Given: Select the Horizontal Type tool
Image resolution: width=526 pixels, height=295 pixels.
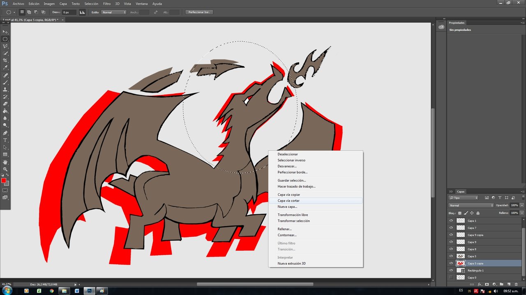Looking at the screenshot, I should 5,140.
